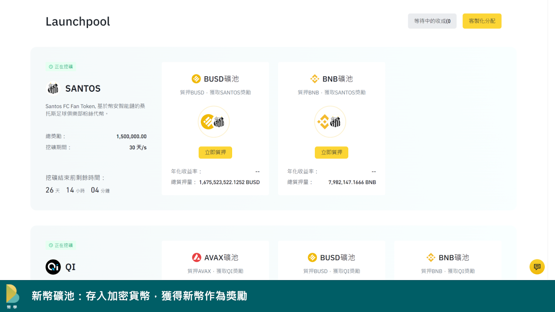Click total staked 7,982,147.1666 BNB
The image size is (555, 312).
(x=352, y=182)
